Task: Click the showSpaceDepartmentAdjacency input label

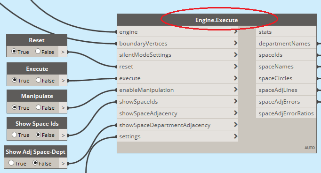Action: (165, 125)
